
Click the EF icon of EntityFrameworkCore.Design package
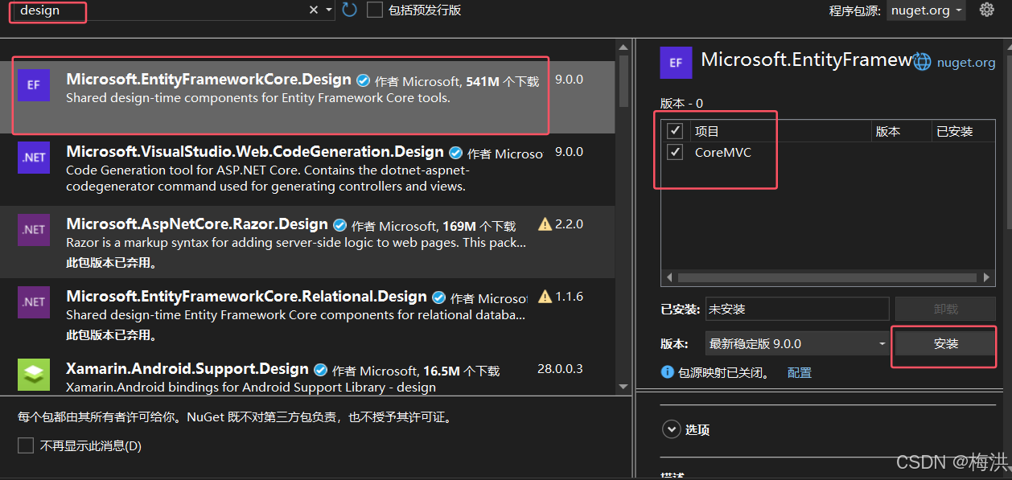34,85
